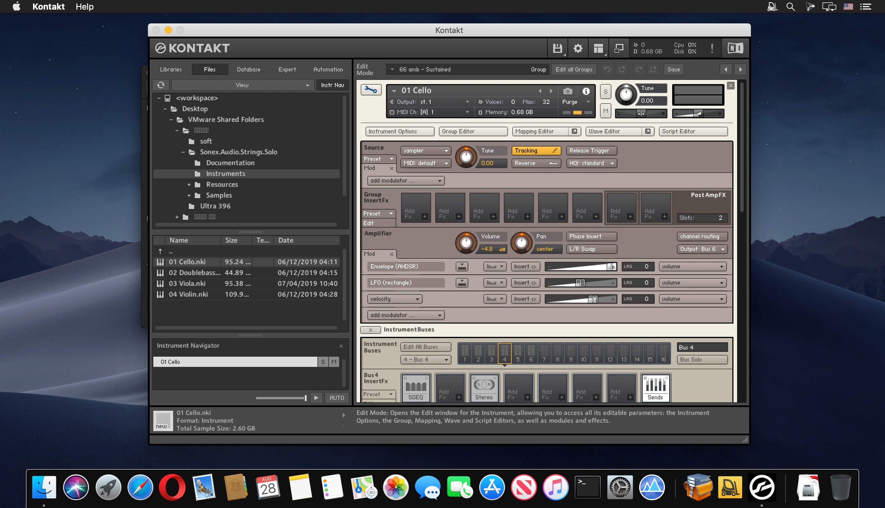Screen dimensions: 885x508
Task: Toggle L/R Swap in Amplifier
Action: 591,249
